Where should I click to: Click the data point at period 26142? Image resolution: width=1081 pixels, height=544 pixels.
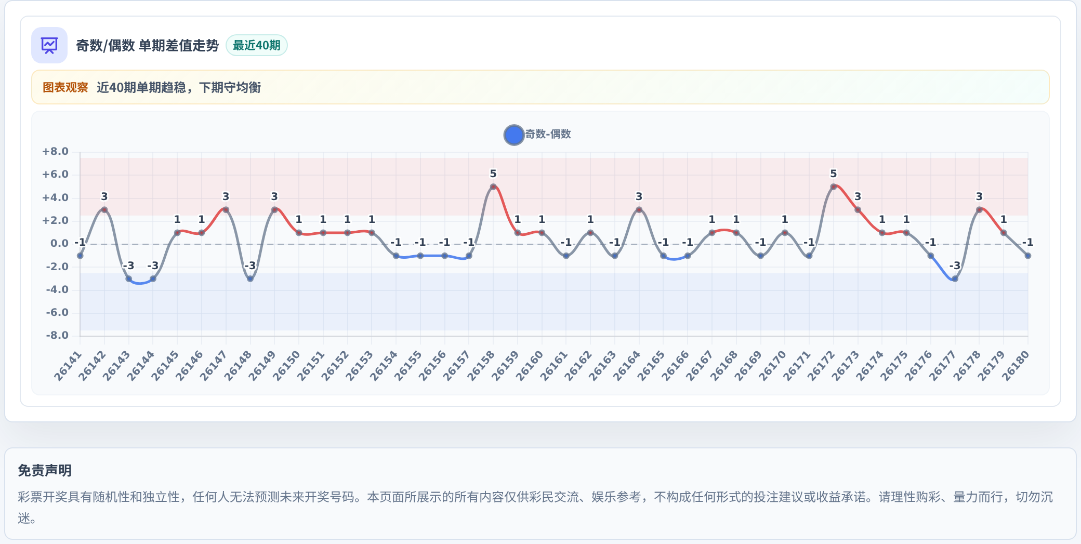tap(104, 210)
